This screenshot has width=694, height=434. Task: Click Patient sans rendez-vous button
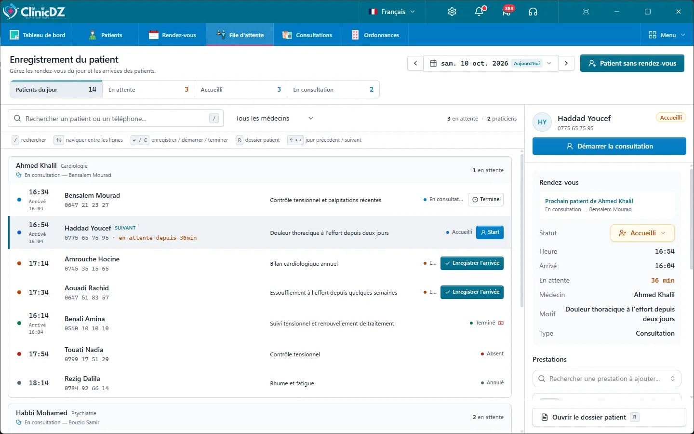(x=632, y=63)
